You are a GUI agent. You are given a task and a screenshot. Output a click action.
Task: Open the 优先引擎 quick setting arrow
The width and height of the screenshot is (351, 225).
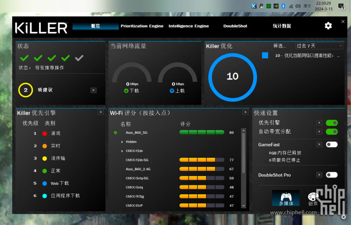[x=319, y=123]
